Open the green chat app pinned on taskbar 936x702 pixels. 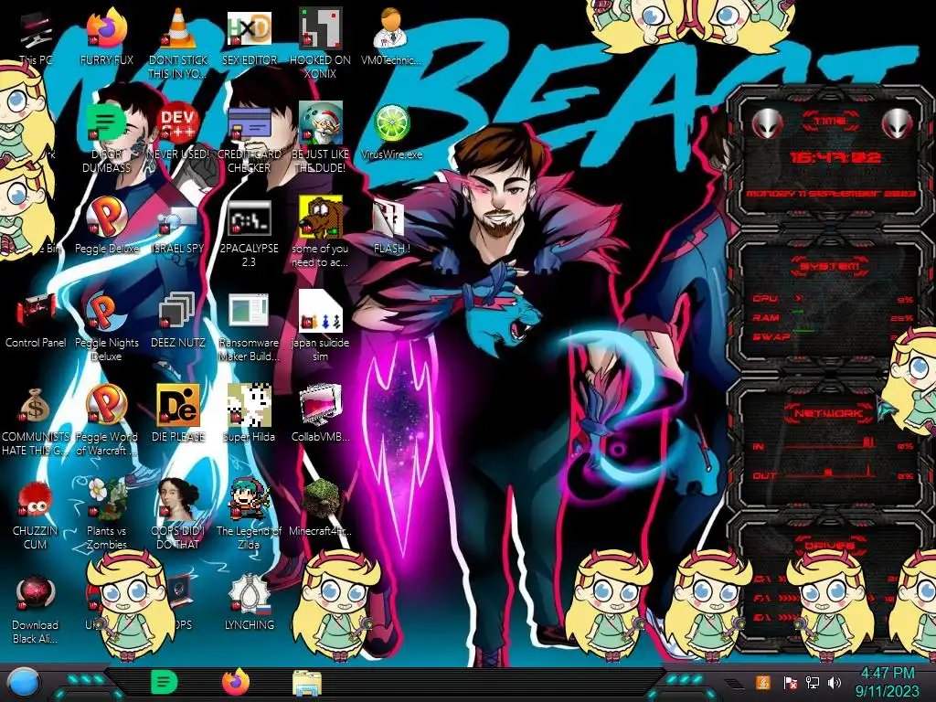tap(164, 682)
